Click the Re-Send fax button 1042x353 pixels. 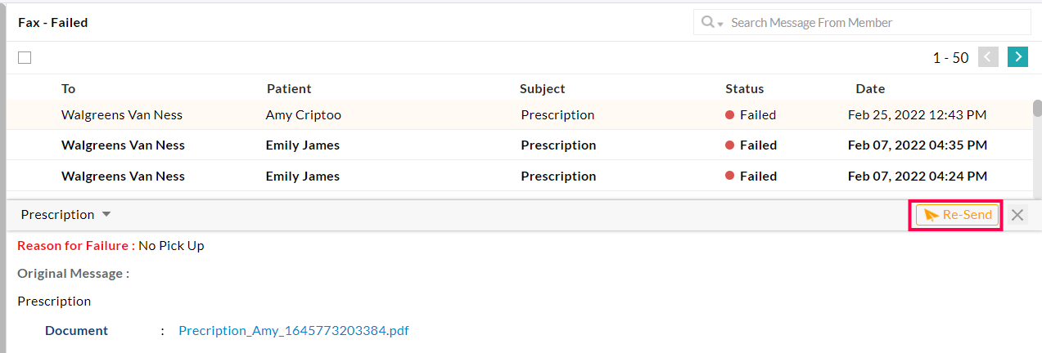[957, 215]
